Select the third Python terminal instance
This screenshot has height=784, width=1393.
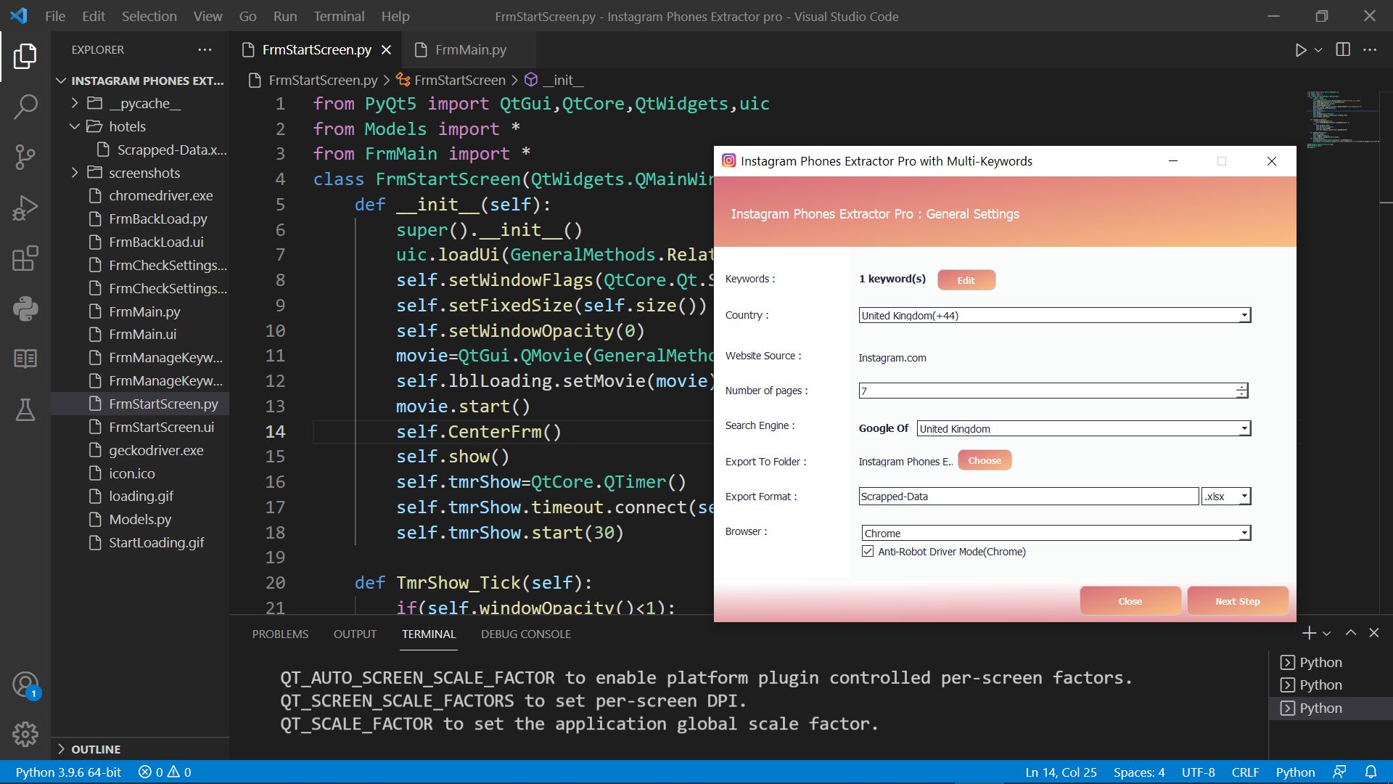1320,708
